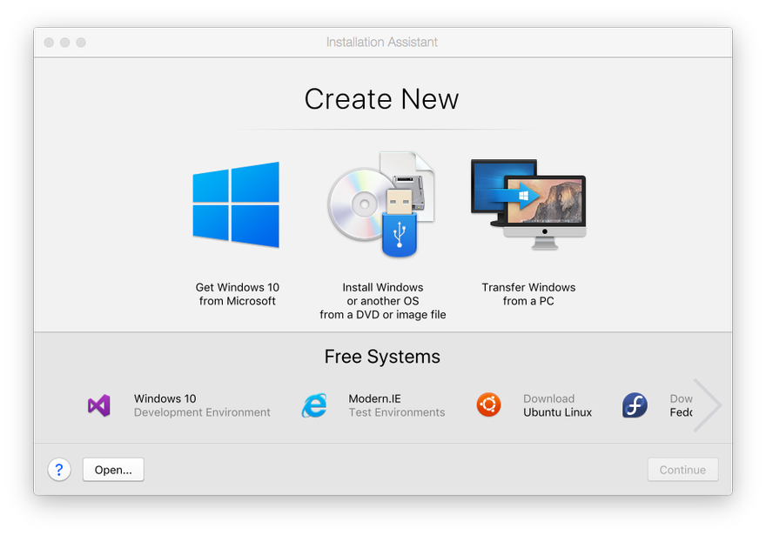This screenshot has width=766, height=535.
Task: Pick the Transfer Windows from PC icon
Action: [528, 204]
